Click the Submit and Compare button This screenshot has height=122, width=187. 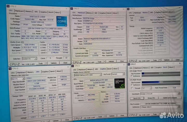tap(170, 98)
